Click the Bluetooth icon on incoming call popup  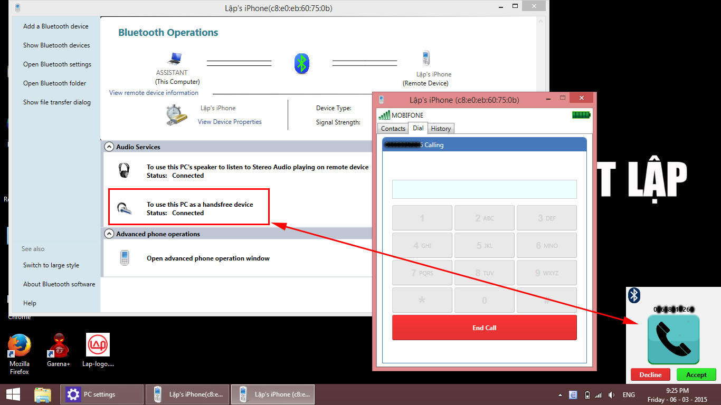click(634, 295)
